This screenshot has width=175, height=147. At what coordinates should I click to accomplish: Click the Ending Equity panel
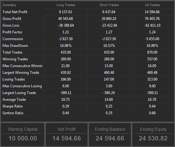click(153, 134)
